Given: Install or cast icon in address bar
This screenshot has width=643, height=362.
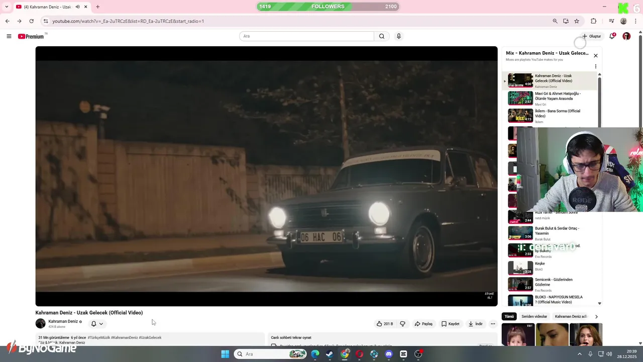Looking at the screenshot, I should click(x=566, y=21).
